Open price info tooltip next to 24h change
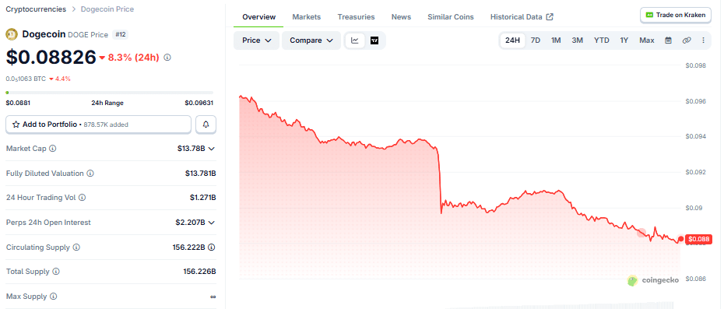724x309 pixels. click(x=167, y=58)
